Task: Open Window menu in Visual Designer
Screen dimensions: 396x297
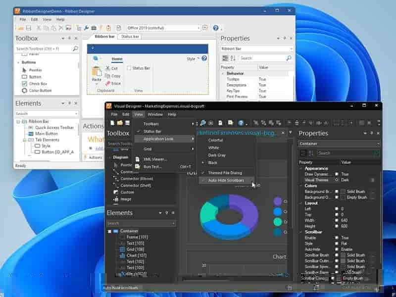Action: tap(155, 114)
